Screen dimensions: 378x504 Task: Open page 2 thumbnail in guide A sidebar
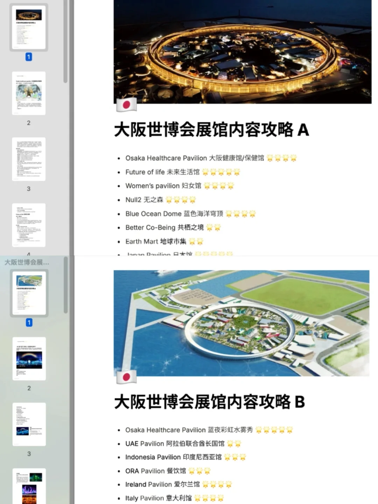coord(29,93)
